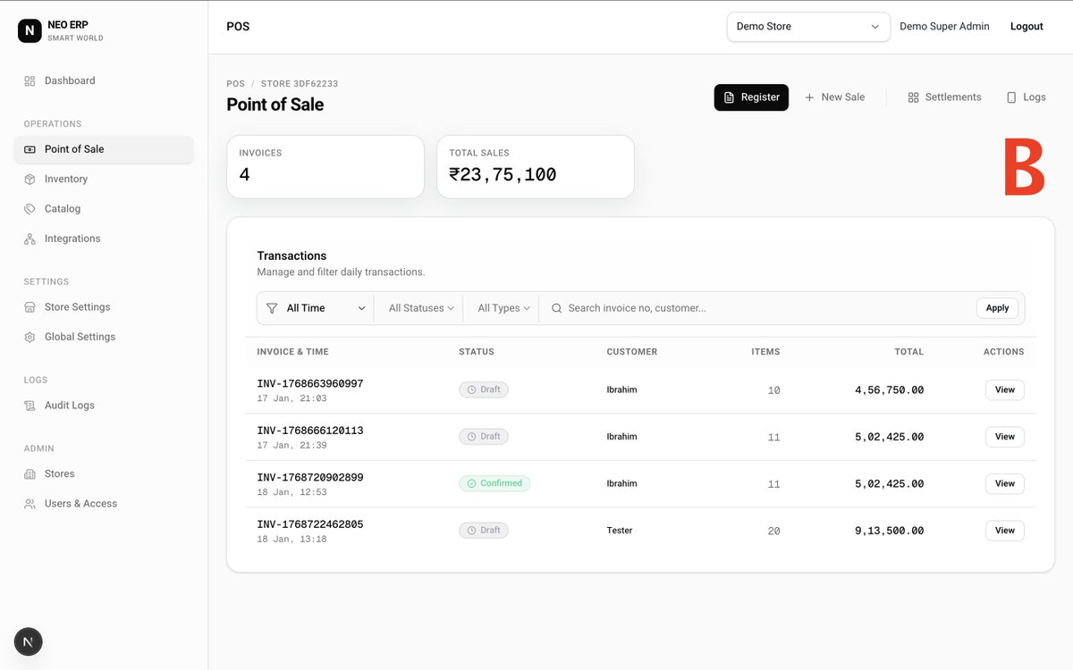The image size is (1073, 670).
Task: Click the POS breadcrumb link
Action: (x=236, y=84)
